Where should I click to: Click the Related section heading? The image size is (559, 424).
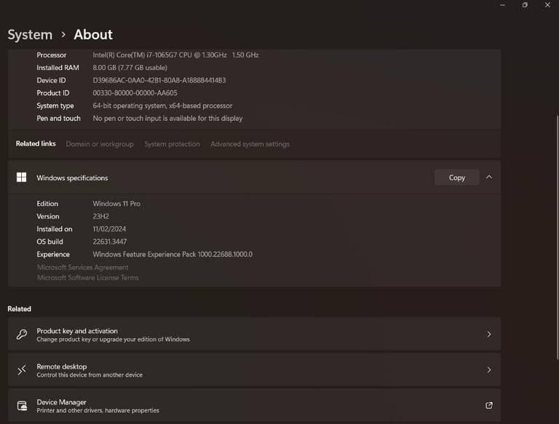[x=19, y=309]
